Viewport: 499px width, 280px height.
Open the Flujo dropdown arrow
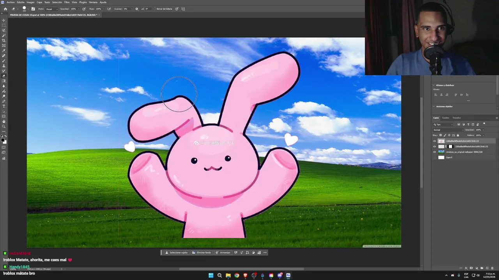[x=103, y=9]
